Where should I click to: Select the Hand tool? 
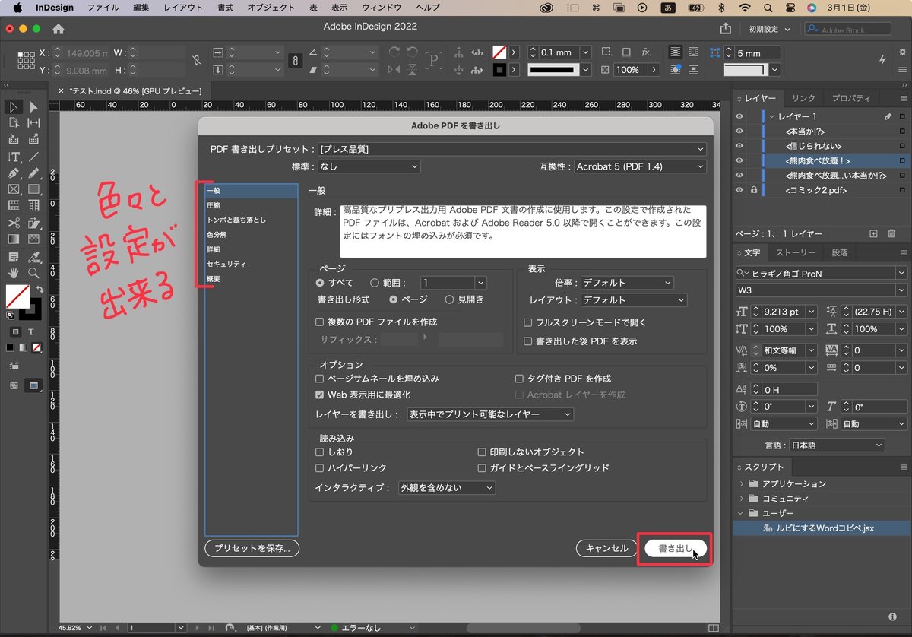click(13, 273)
